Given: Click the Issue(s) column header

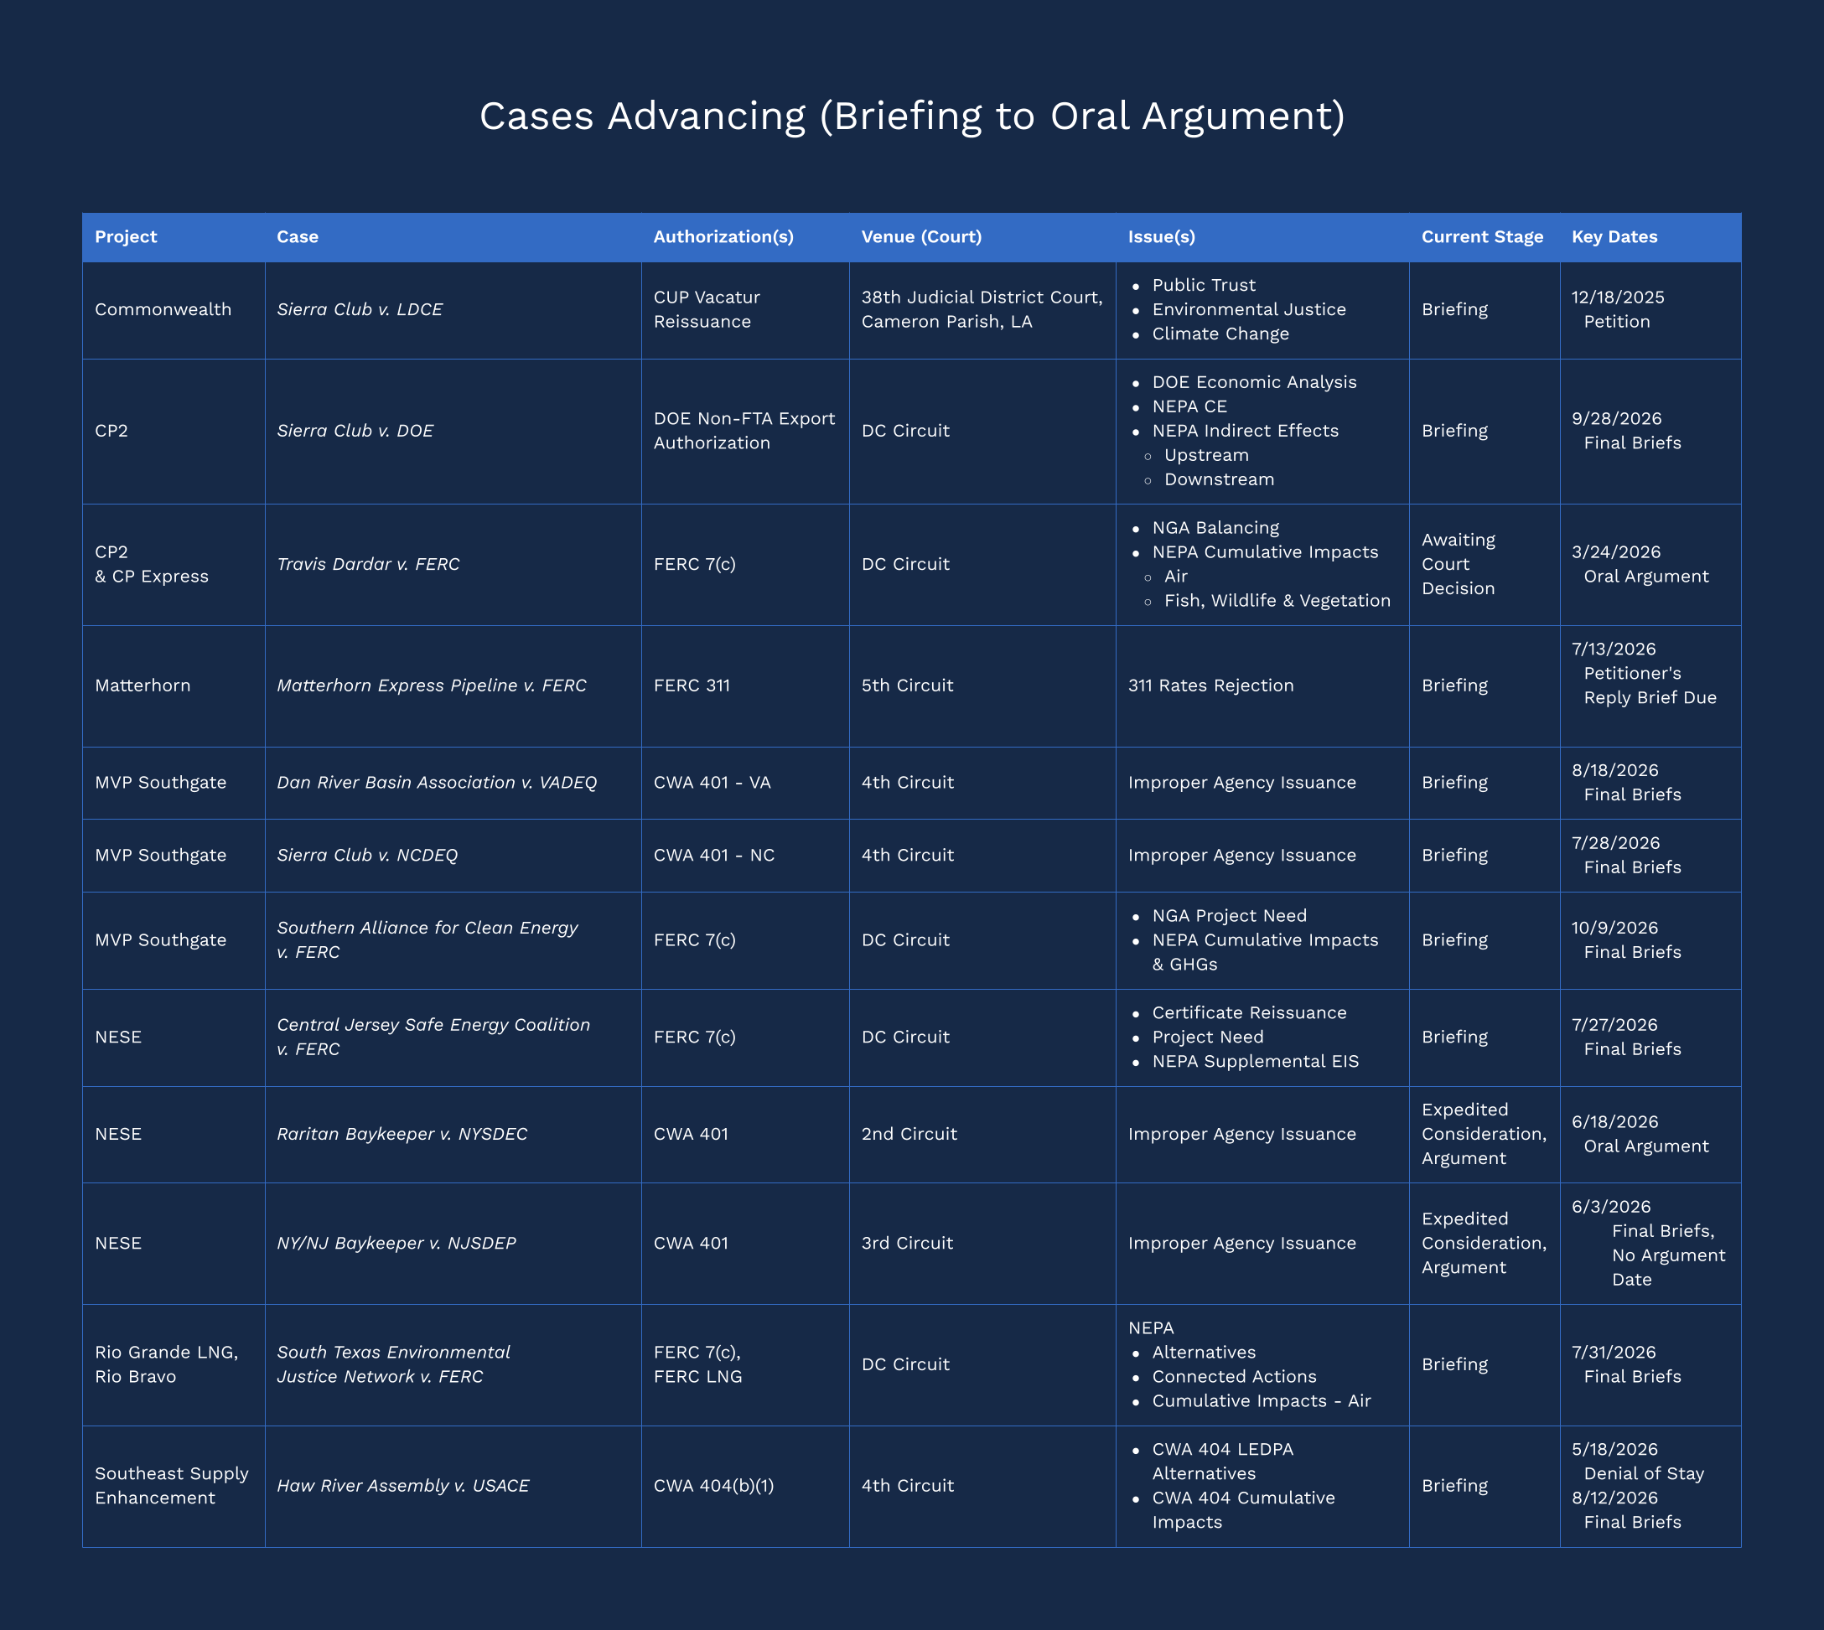Looking at the screenshot, I should coord(1162,236).
